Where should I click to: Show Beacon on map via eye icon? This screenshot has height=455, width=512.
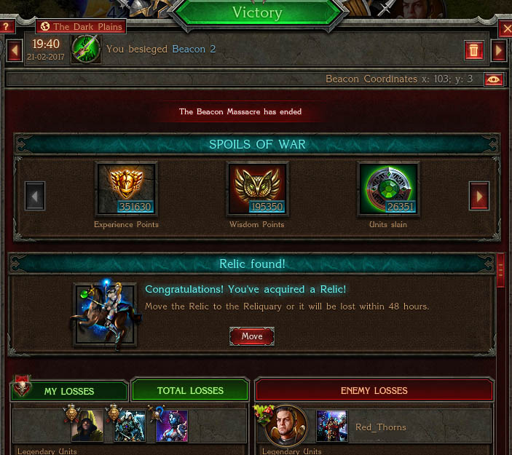coord(493,79)
